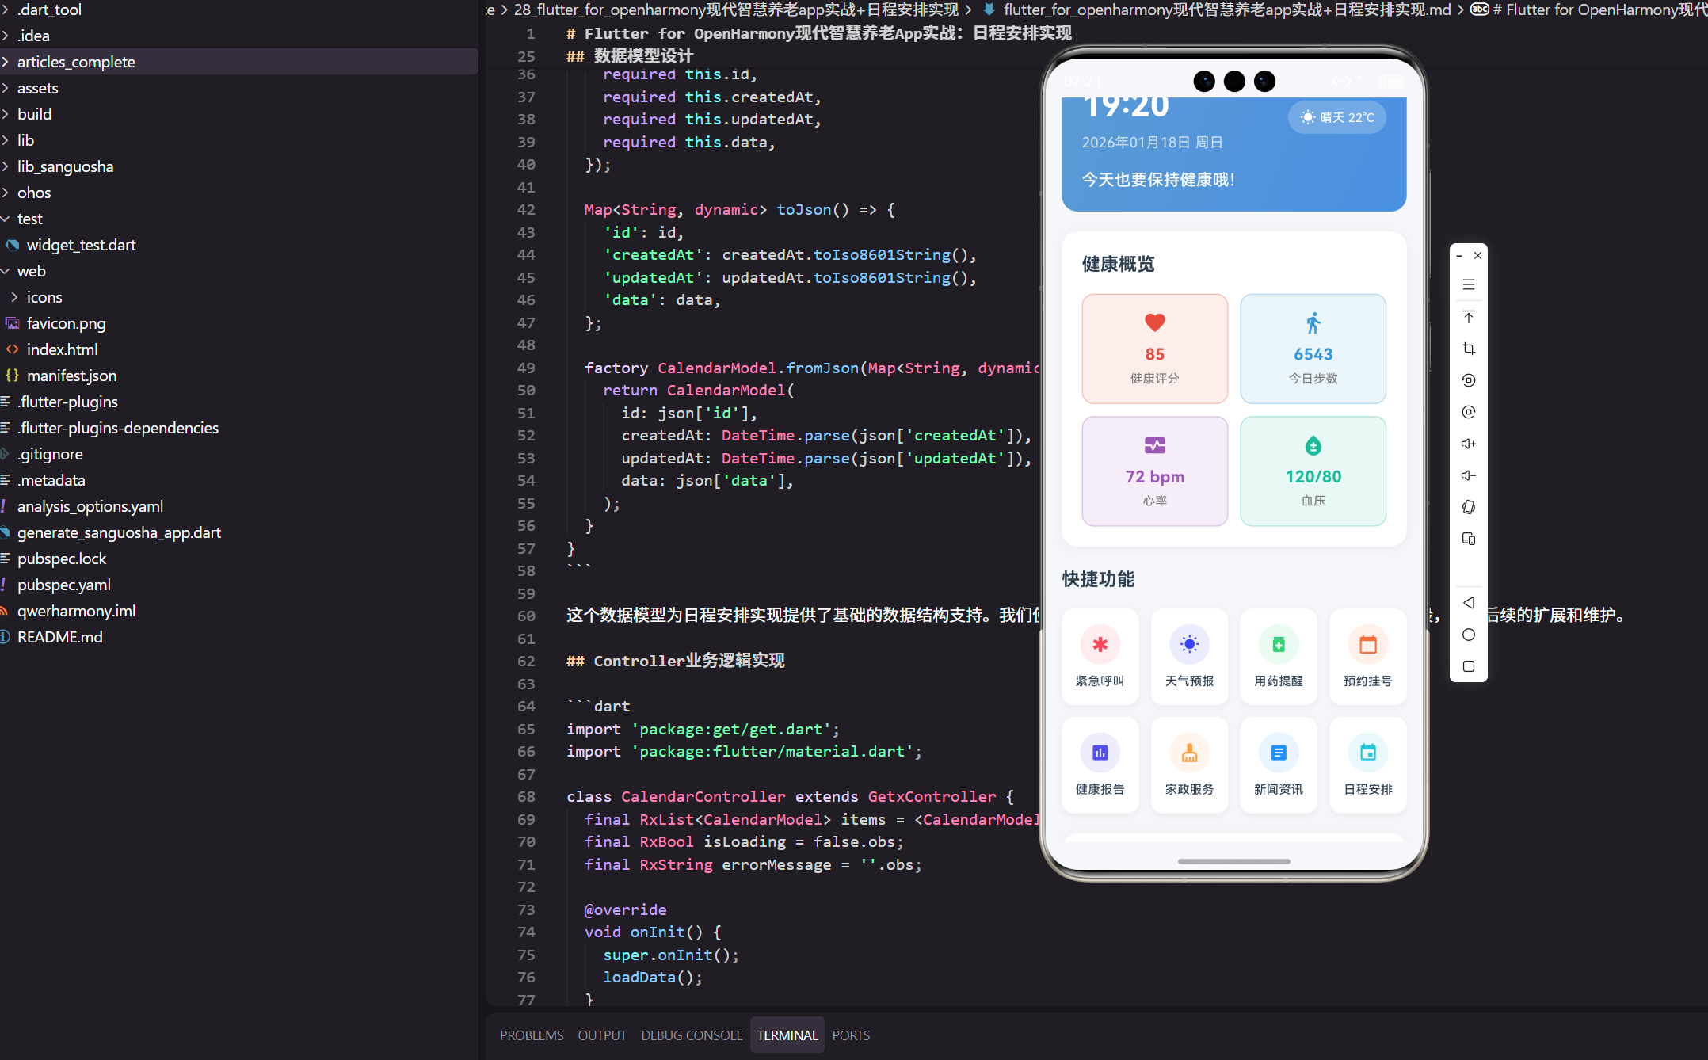
Task: Tap the 晴天 22°C weather chip
Action: (x=1336, y=117)
